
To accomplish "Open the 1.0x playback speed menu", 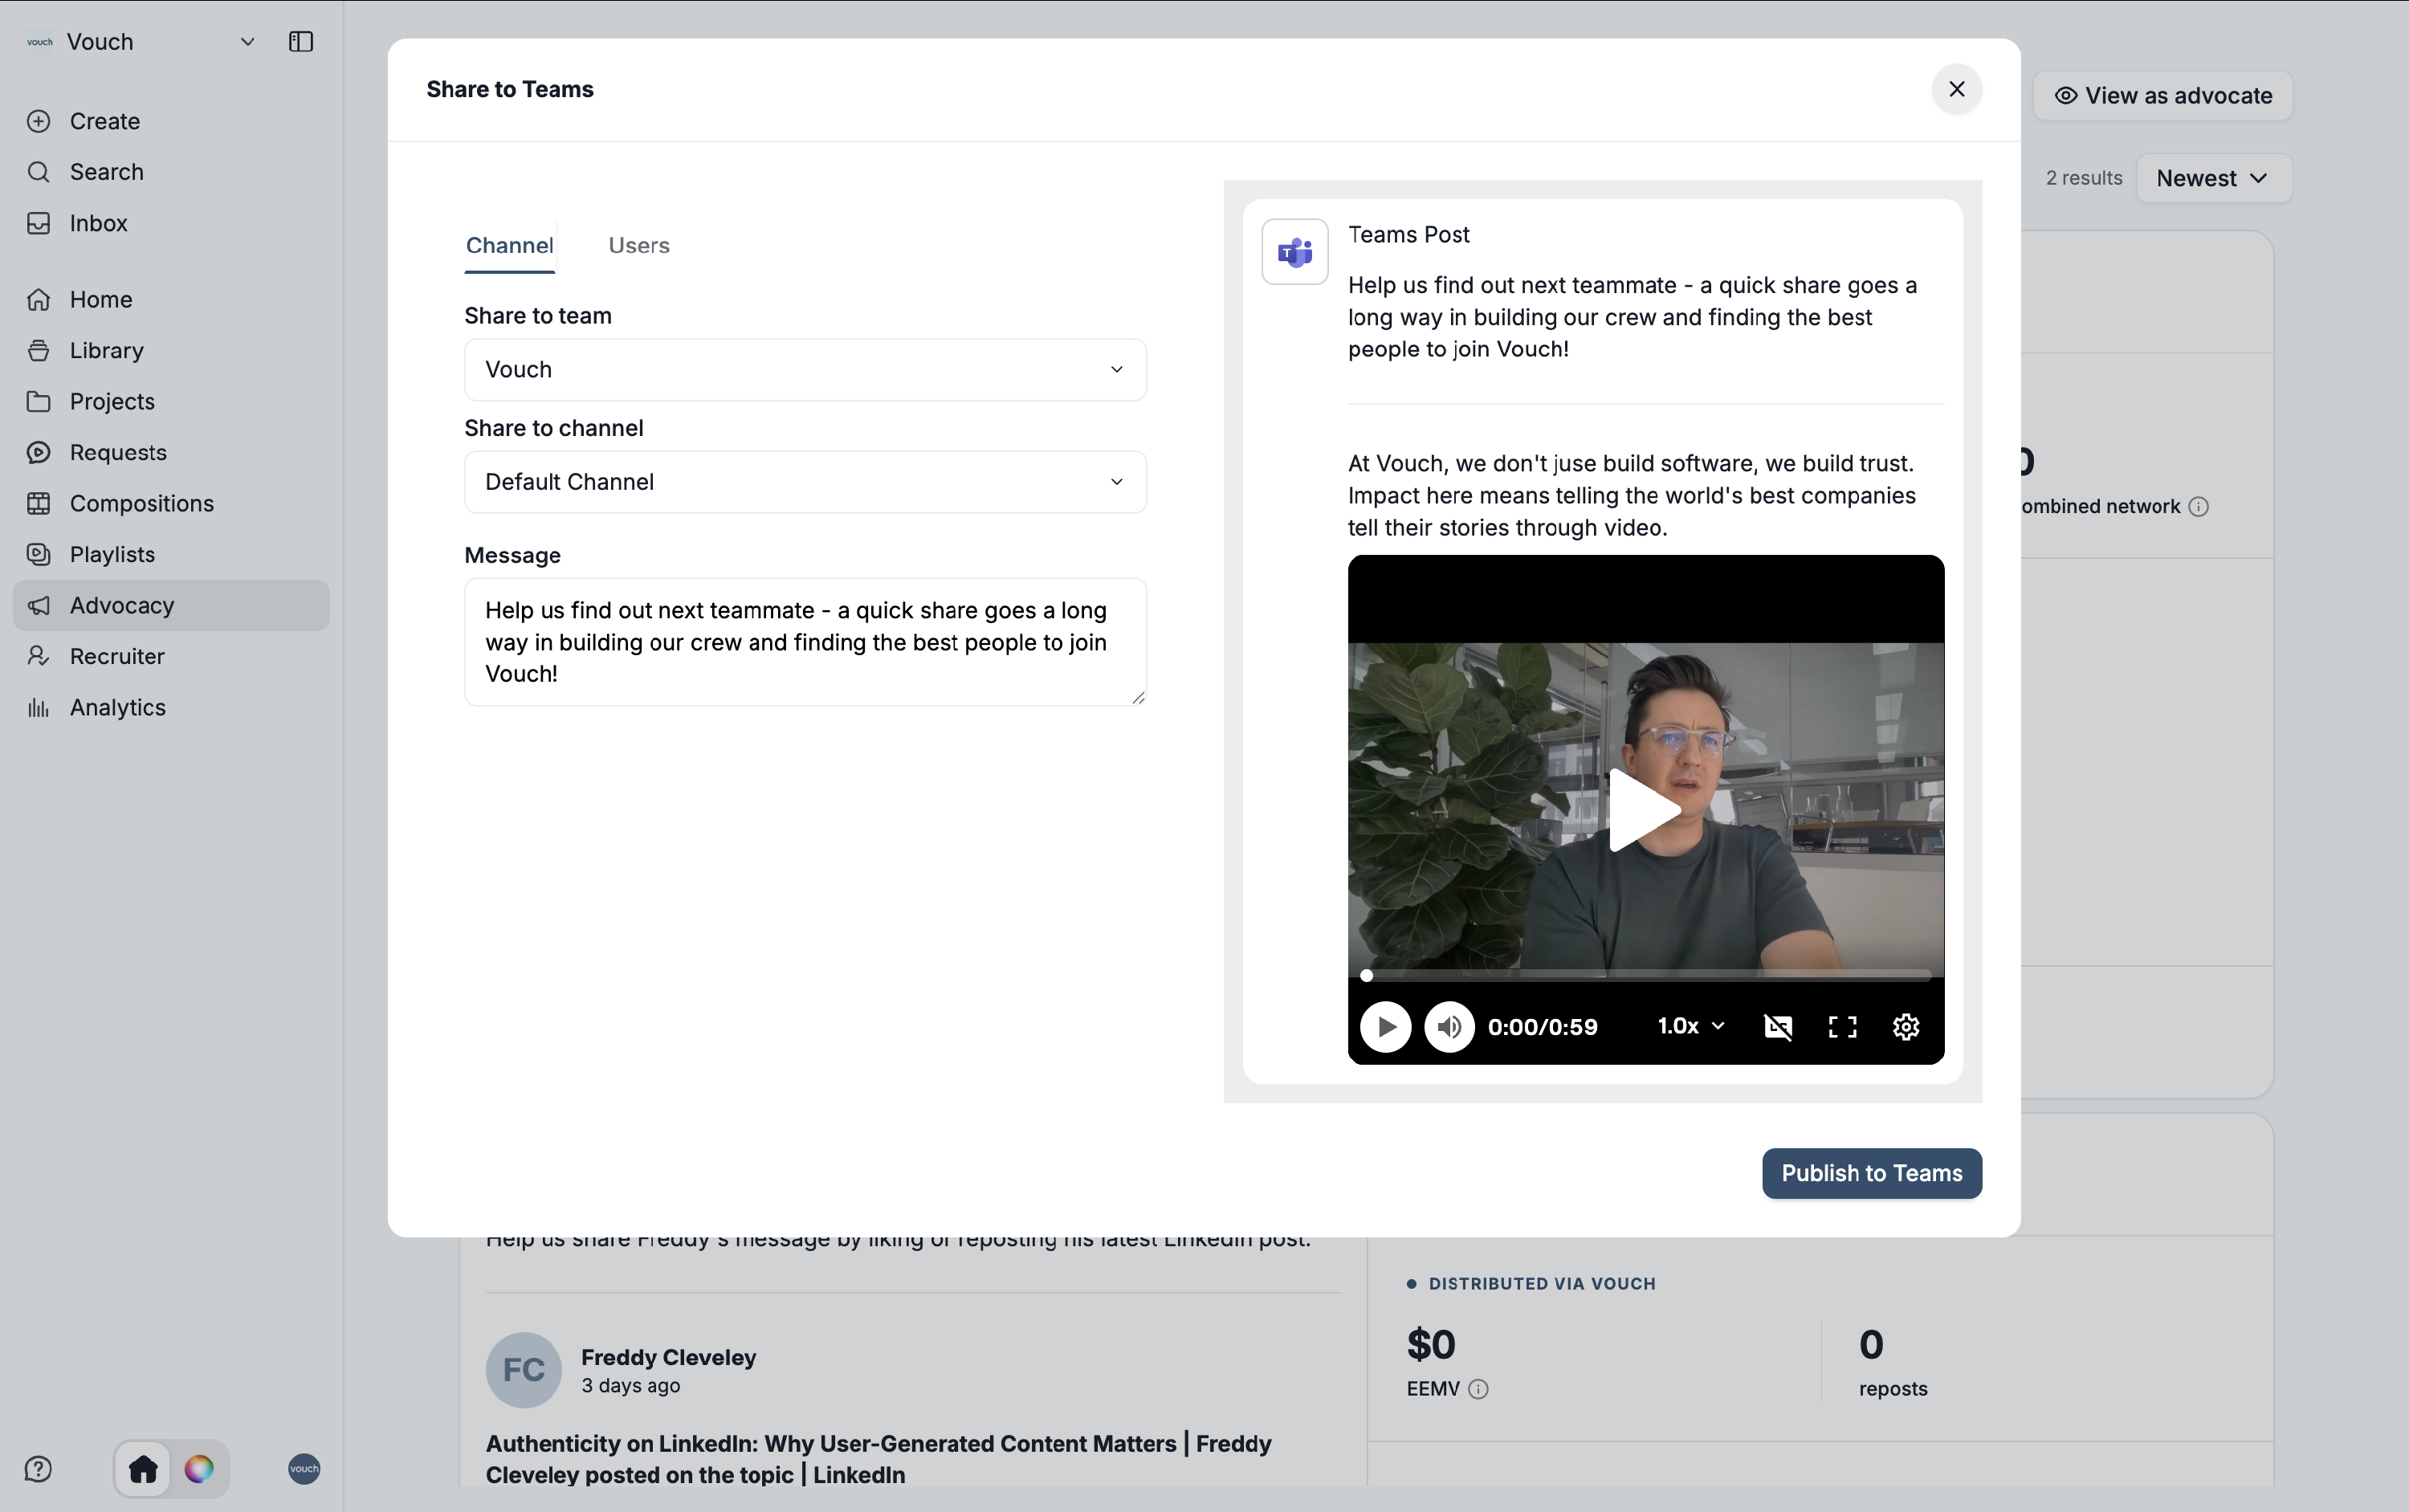I will click(x=1690, y=1027).
